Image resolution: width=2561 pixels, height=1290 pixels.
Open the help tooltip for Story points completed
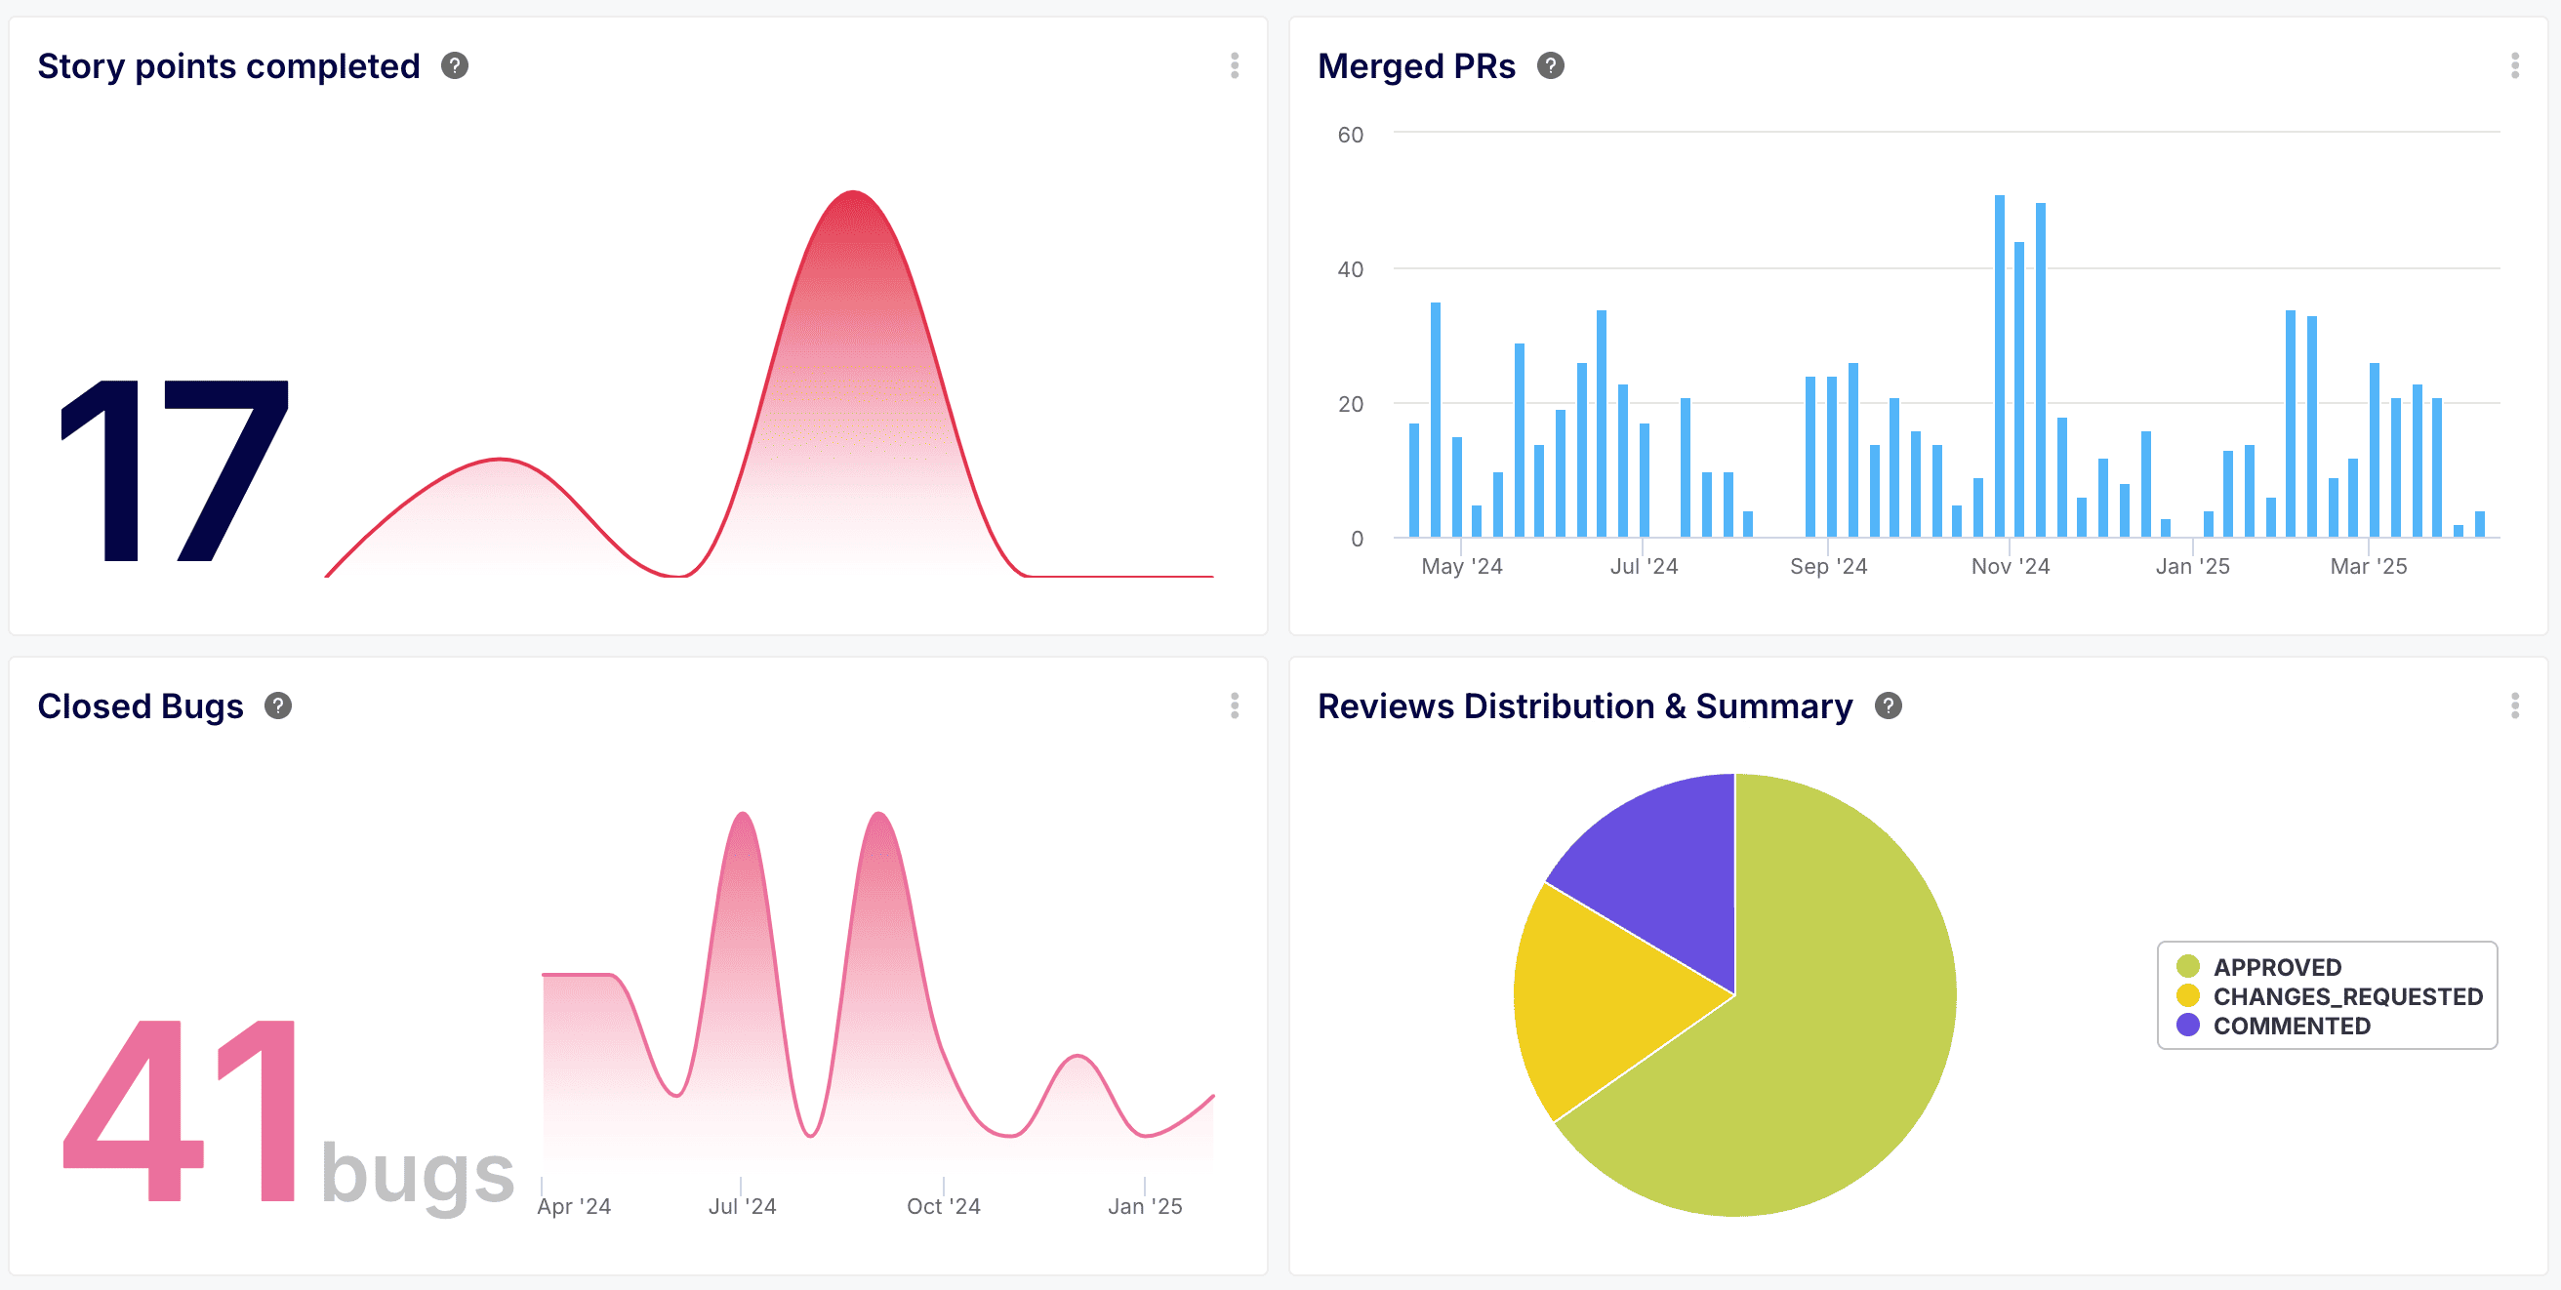(456, 65)
